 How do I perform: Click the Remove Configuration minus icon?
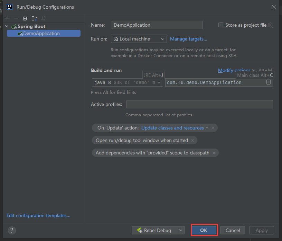coord(16,18)
